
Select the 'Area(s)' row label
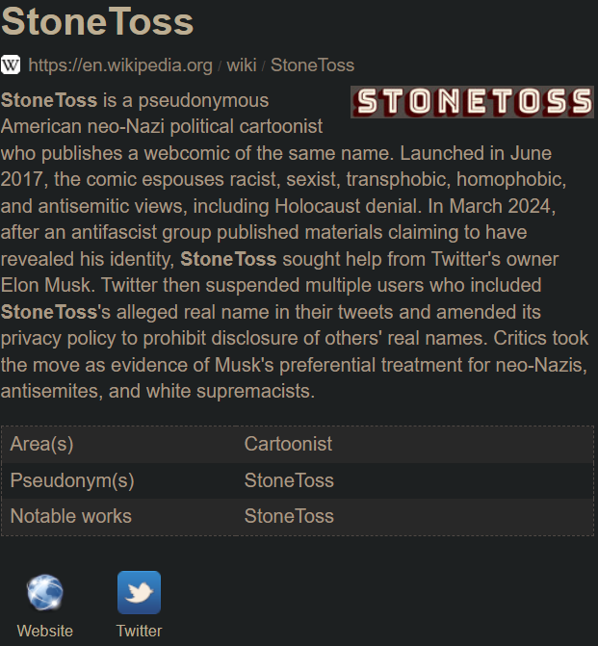click(x=42, y=444)
